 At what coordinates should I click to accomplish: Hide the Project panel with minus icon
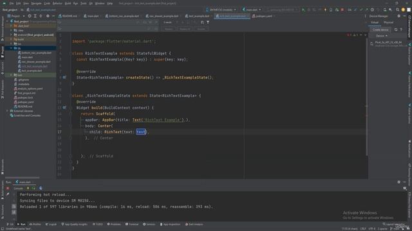tap(53, 16)
